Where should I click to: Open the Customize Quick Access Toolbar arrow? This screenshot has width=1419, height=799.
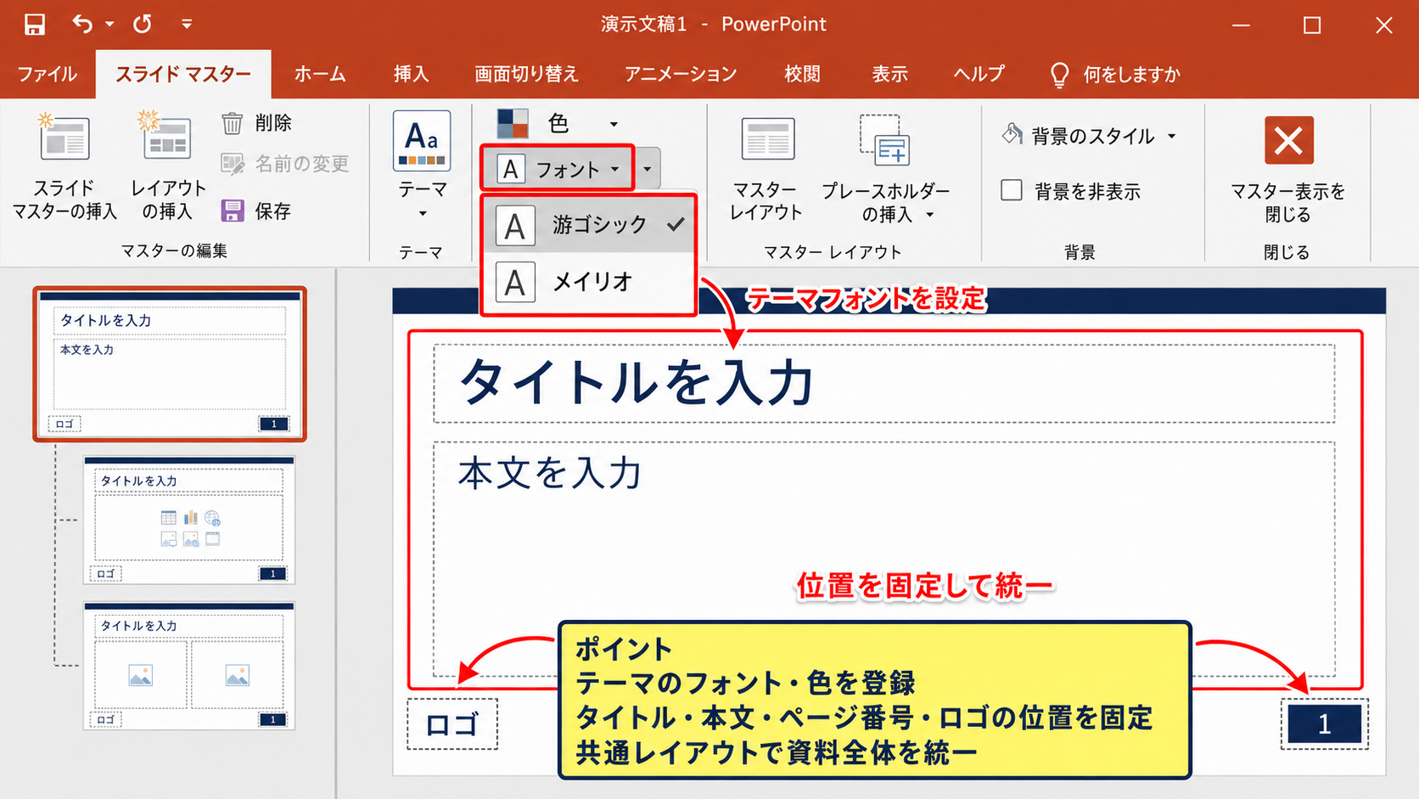(187, 25)
